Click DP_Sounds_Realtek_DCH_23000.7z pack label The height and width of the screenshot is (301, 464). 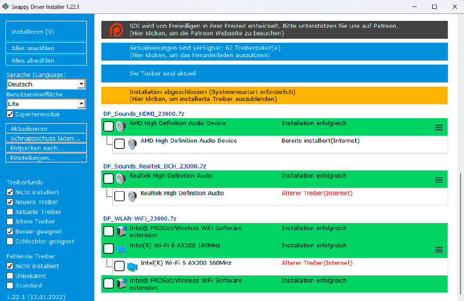point(155,166)
